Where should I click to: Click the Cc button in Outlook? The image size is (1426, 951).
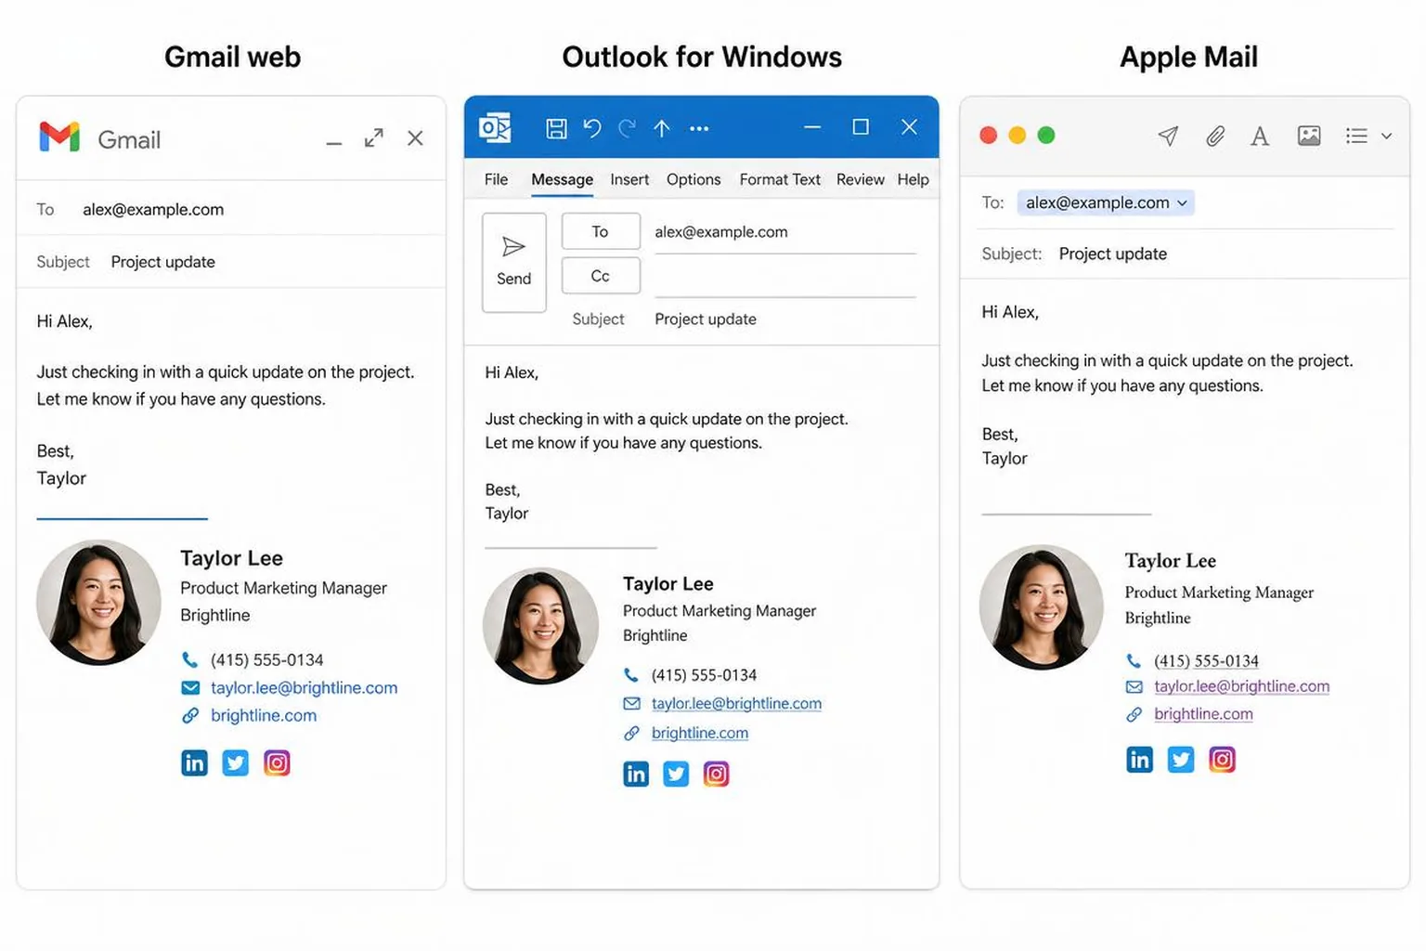click(601, 276)
